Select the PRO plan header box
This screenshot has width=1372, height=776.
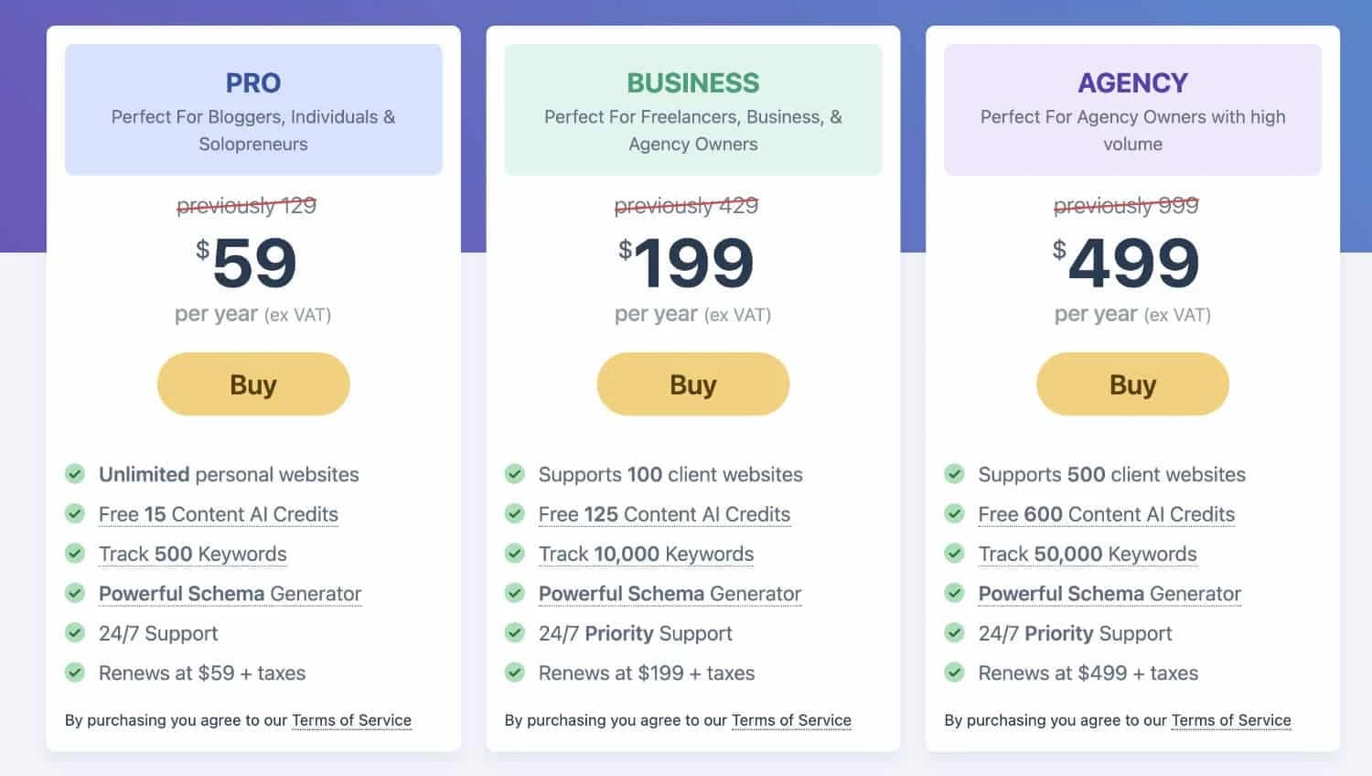tap(253, 110)
